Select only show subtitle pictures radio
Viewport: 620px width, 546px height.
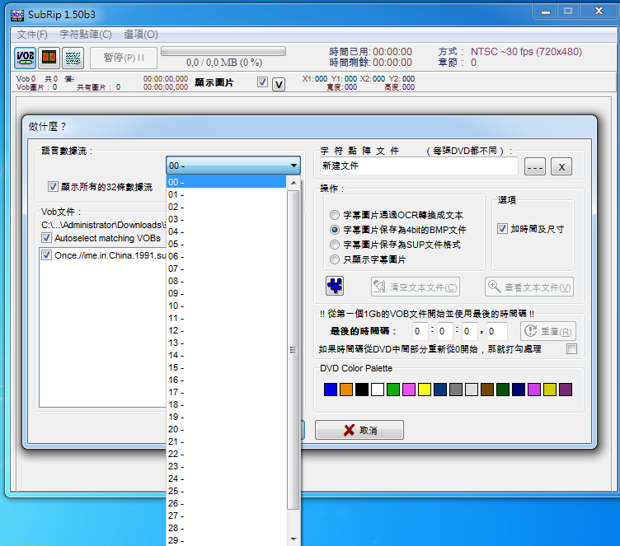[x=335, y=259]
